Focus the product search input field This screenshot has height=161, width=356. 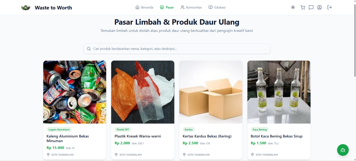(177, 49)
